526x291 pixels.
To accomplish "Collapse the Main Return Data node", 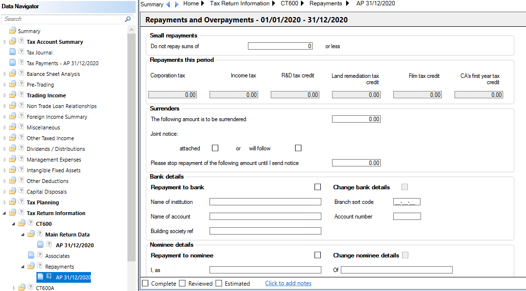I will (23, 235).
